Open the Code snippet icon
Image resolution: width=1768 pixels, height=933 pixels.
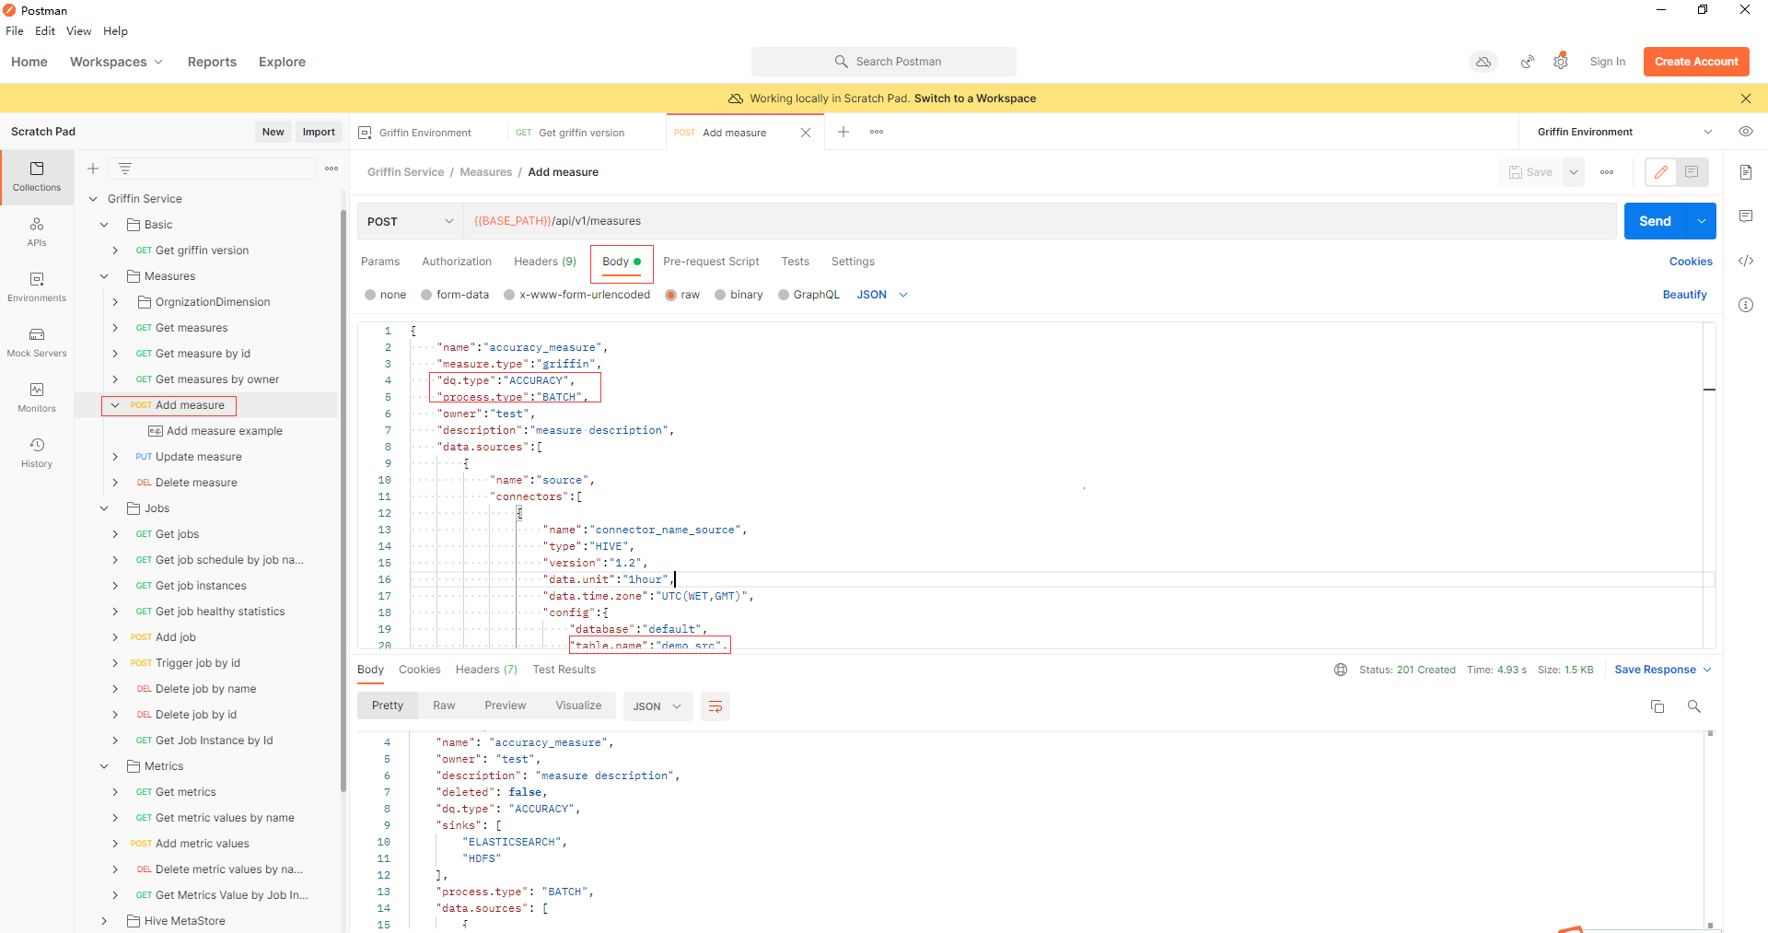(x=1746, y=261)
